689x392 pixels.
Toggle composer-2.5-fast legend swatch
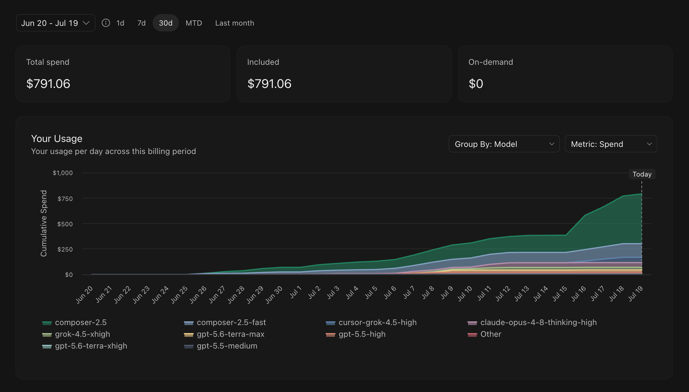coord(189,323)
